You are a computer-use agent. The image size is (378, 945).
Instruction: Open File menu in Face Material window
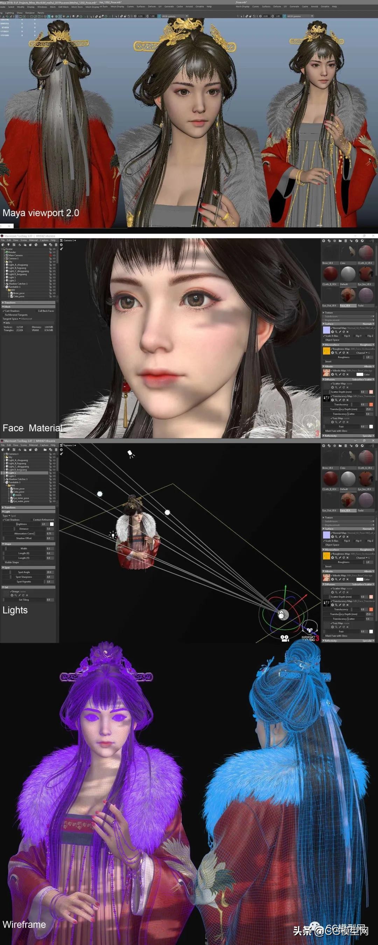[2, 240]
